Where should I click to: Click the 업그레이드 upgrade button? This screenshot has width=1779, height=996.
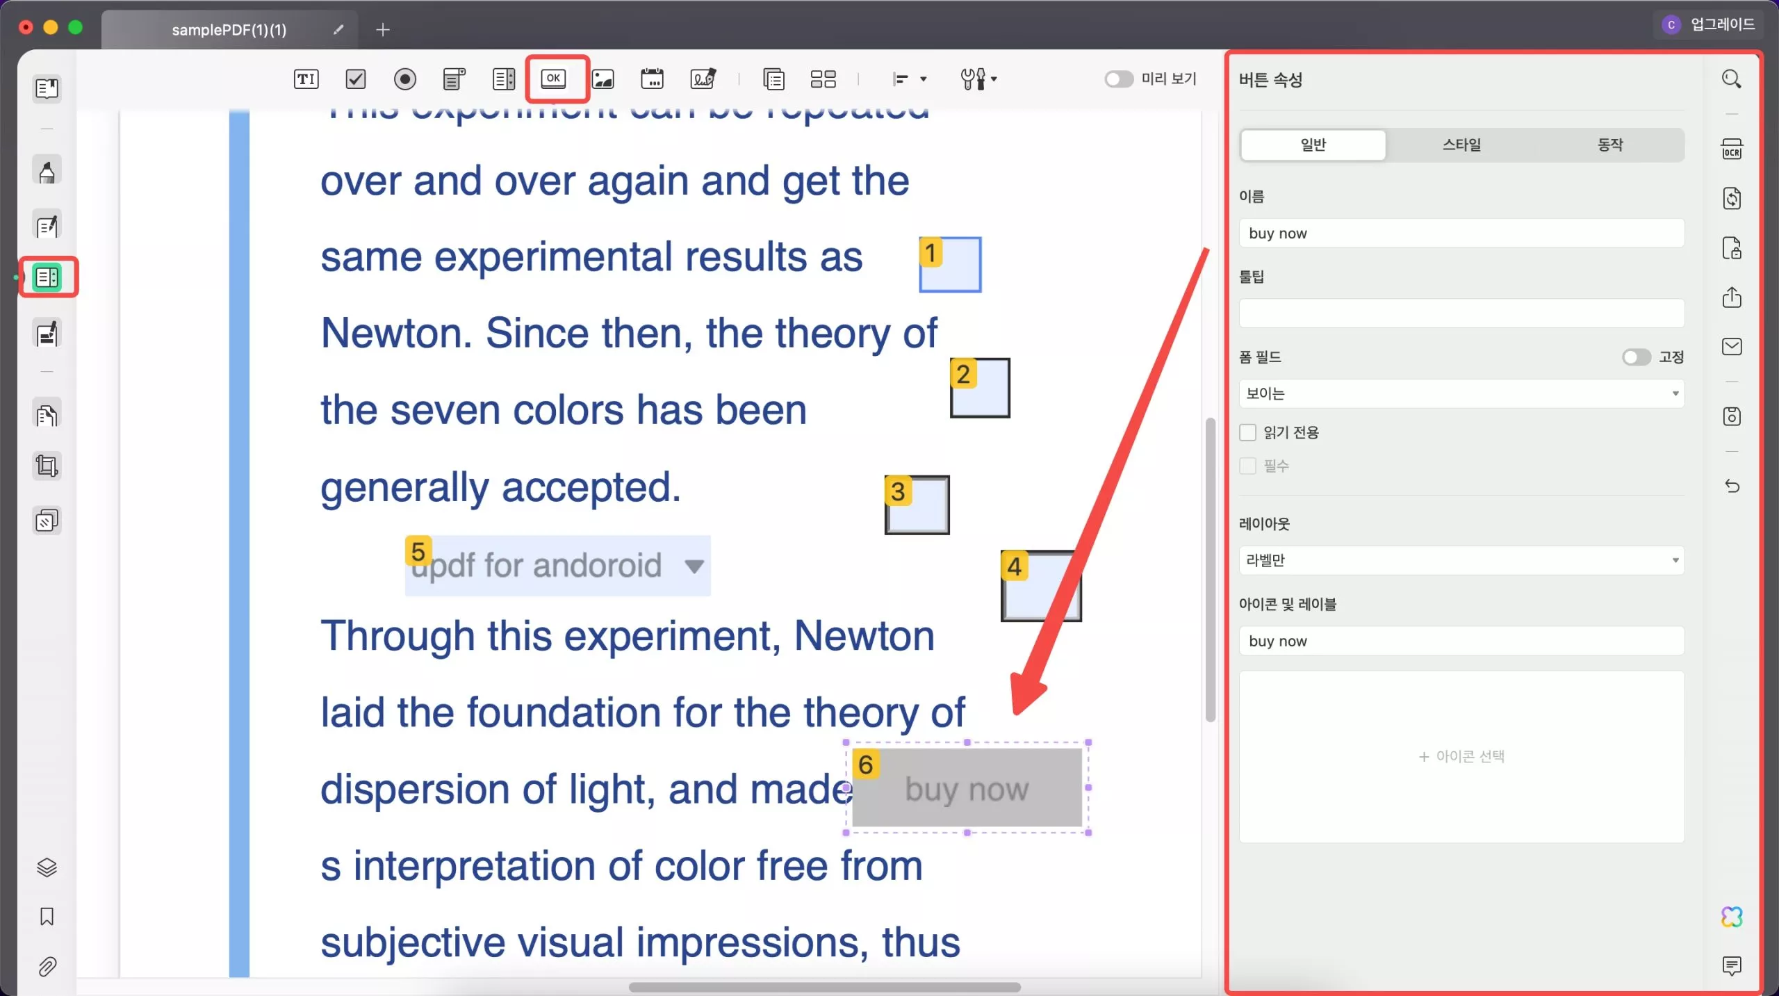(1710, 24)
